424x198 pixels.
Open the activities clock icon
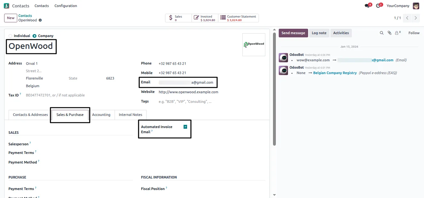point(378,6)
